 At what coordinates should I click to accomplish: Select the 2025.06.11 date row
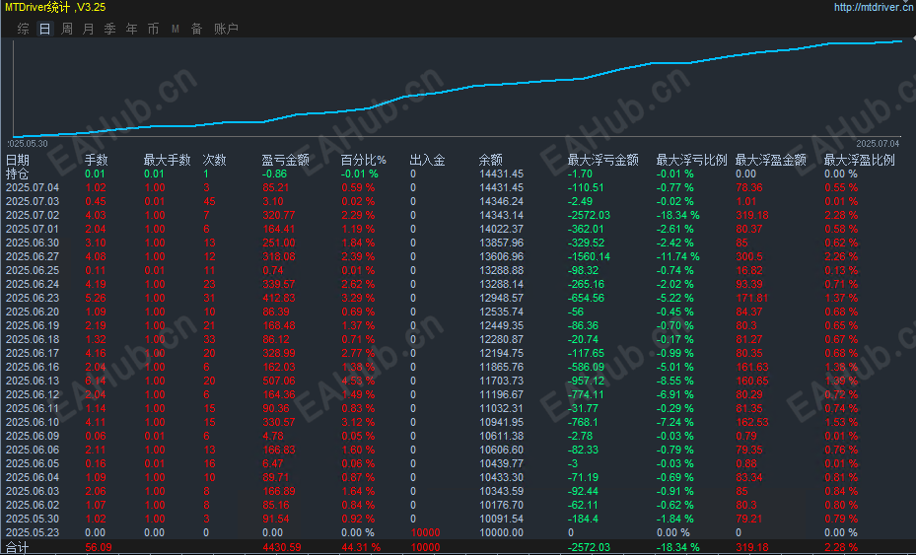click(x=33, y=408)
